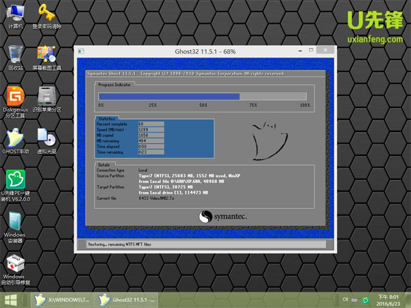Image resolution: width=411 pixels, height=308 pixels.
Task: Open the Windows 安装器 icon
Action: click(x=15, y=222)
